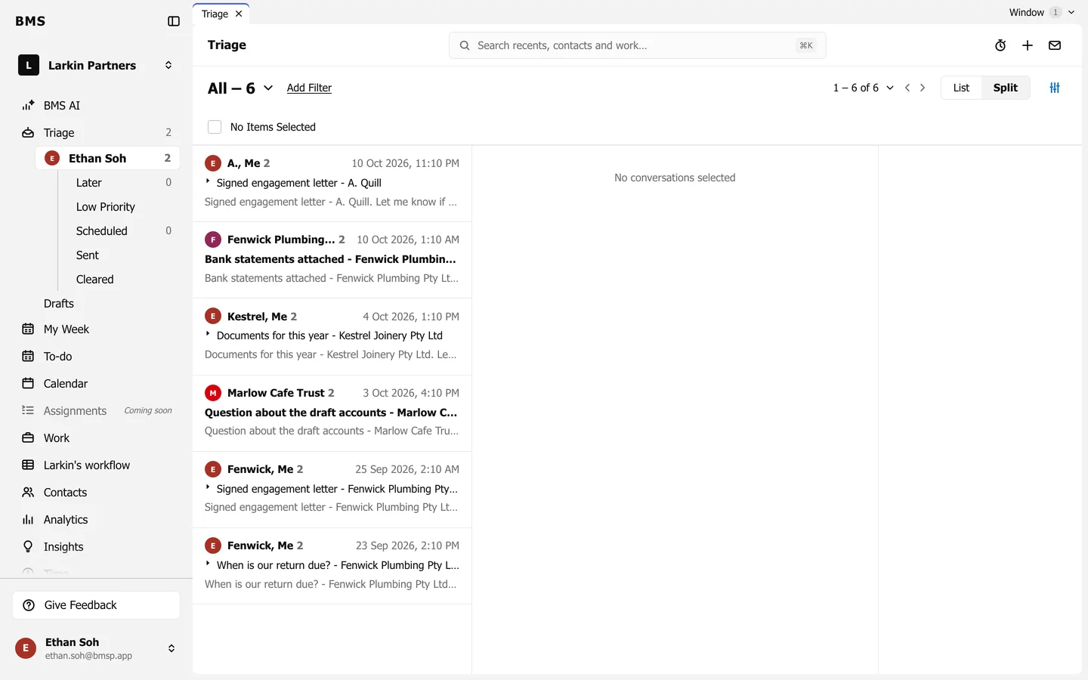Select the Triage tab

(x=215, y=14)
